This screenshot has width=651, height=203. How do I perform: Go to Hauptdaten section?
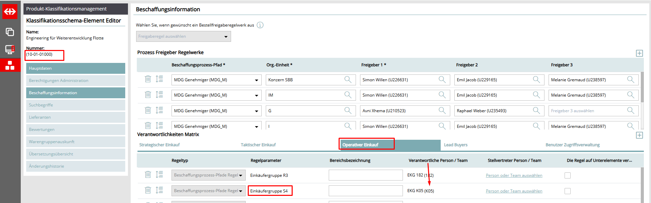[76, 68]
